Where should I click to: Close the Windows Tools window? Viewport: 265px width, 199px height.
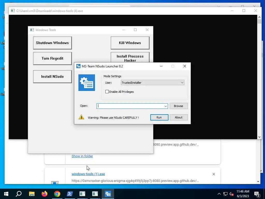147,30
